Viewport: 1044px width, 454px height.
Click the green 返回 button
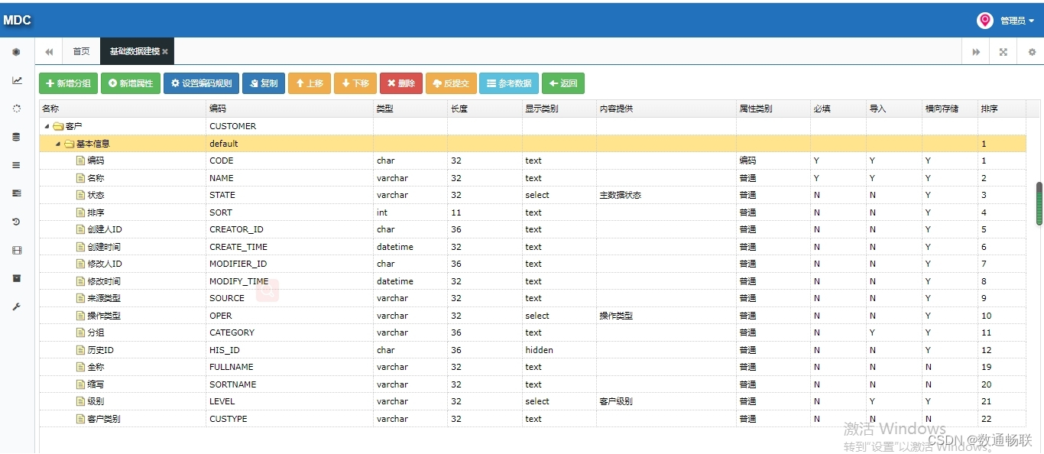coord(563,83)
